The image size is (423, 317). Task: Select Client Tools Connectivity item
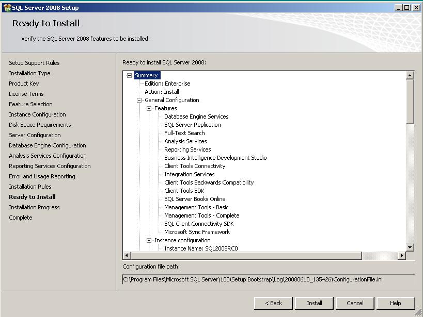click(195, 166)
